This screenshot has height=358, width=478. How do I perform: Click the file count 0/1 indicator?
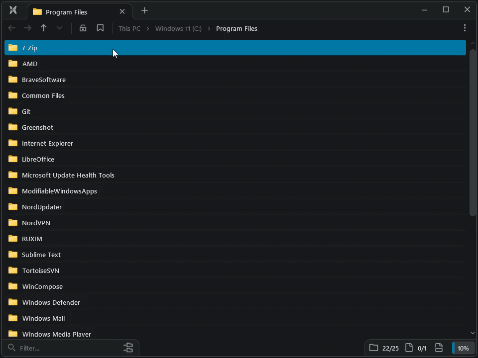click(x=416, y=348)
